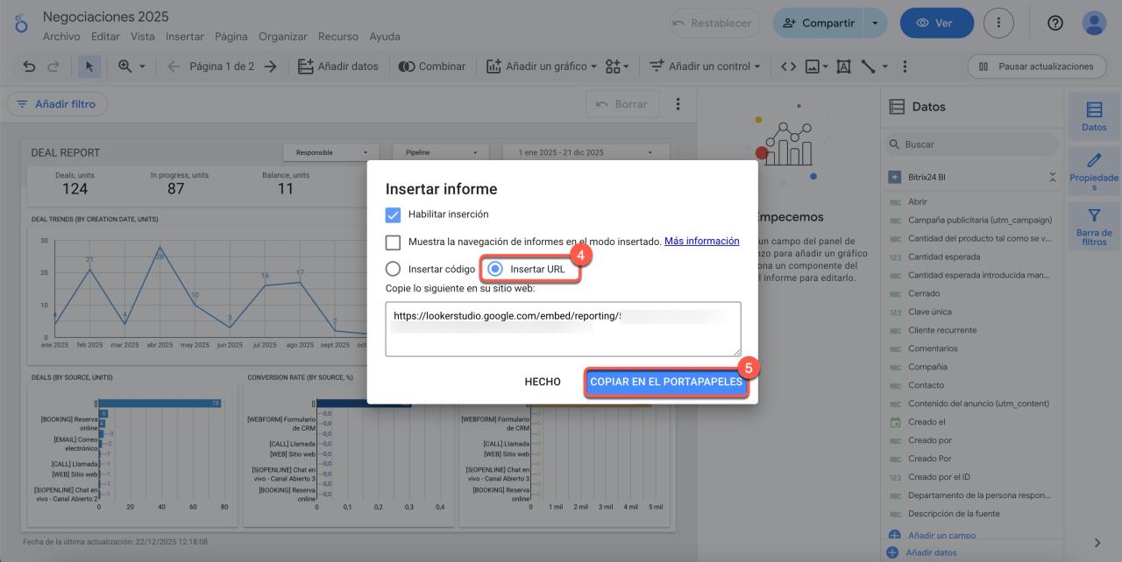Open the Barra de filtros panel
The height and width of the screenshot is (562, 1122).
(1094, 227)
